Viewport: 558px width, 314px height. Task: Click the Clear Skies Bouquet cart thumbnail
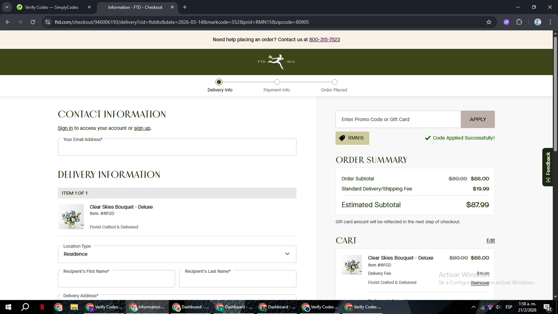point(352,265)
